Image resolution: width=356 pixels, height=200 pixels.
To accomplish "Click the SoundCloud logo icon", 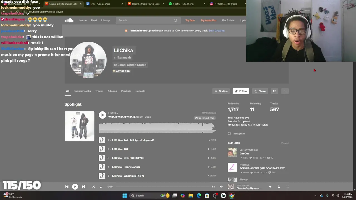I will pyautogui.click(x=69, y=20).
